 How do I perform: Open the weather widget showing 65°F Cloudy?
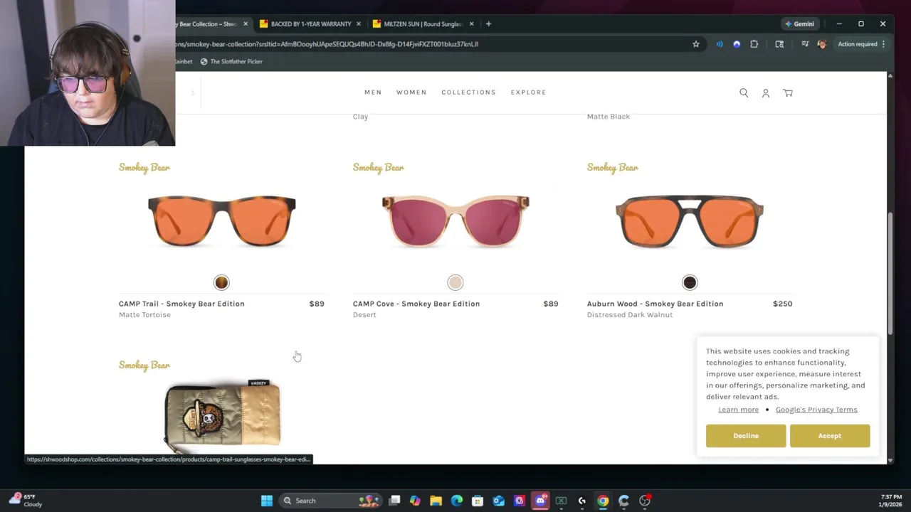pyautogui.click(x=25, y=501)
